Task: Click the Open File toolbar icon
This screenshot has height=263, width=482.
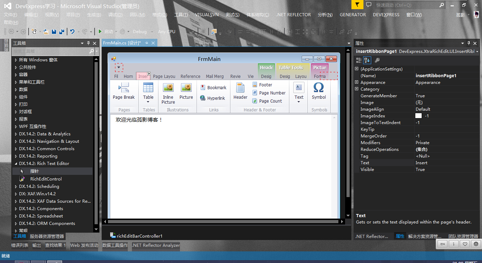Action: (x=46, y=32)
